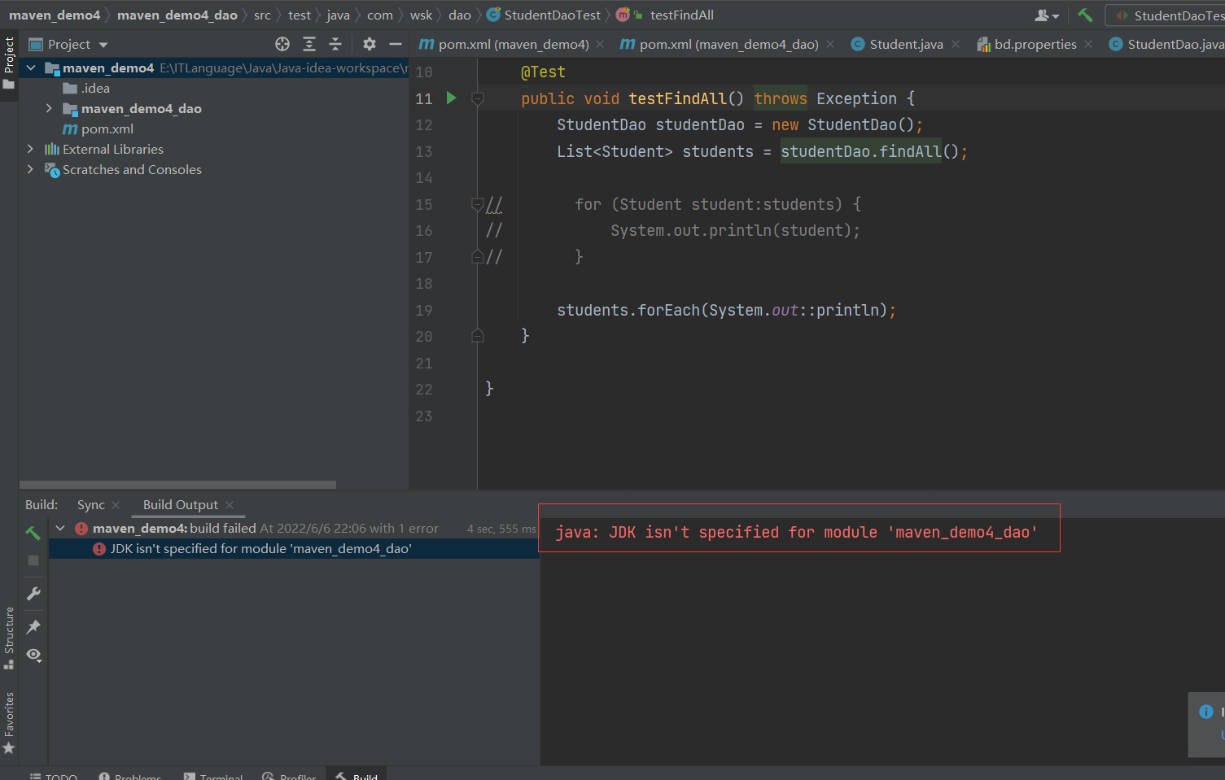Open the Terminal tool window

tap(213, 776)
